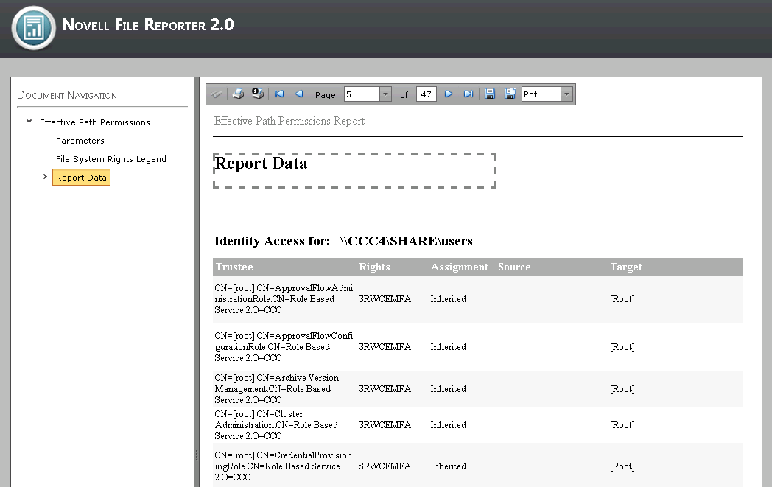Click the print current page icon

258,94
